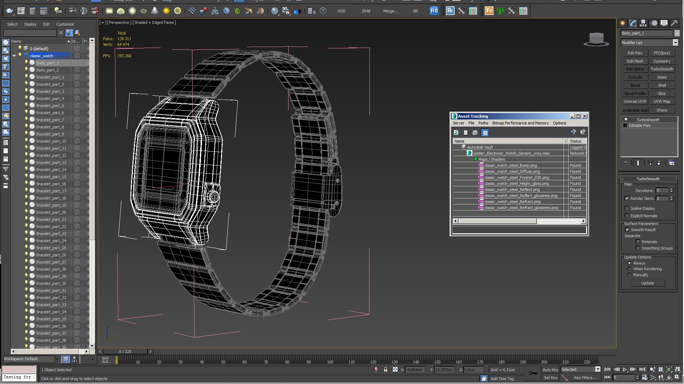Click the red-blue molecule icon

point(203,11)
